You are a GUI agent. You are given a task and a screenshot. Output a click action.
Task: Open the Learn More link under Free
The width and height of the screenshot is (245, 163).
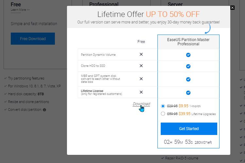coord(20,10)
